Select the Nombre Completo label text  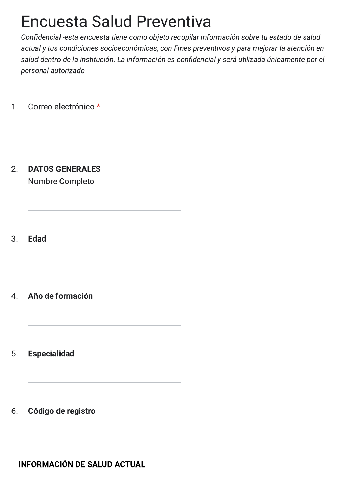click(61, 181)
